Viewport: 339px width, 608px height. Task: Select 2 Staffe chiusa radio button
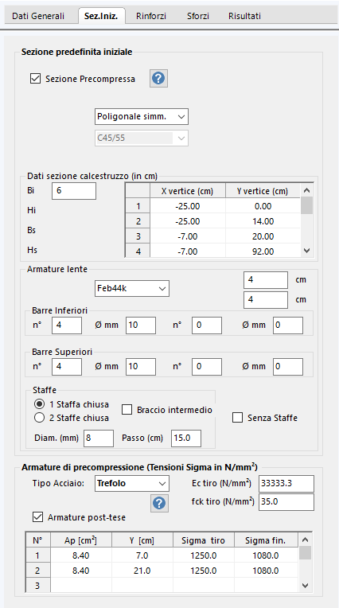[x=40, y=418]
